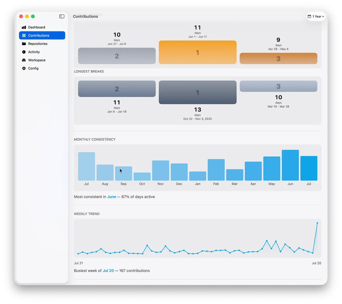
Task: Click the blue June link
Action: [111, 197]
